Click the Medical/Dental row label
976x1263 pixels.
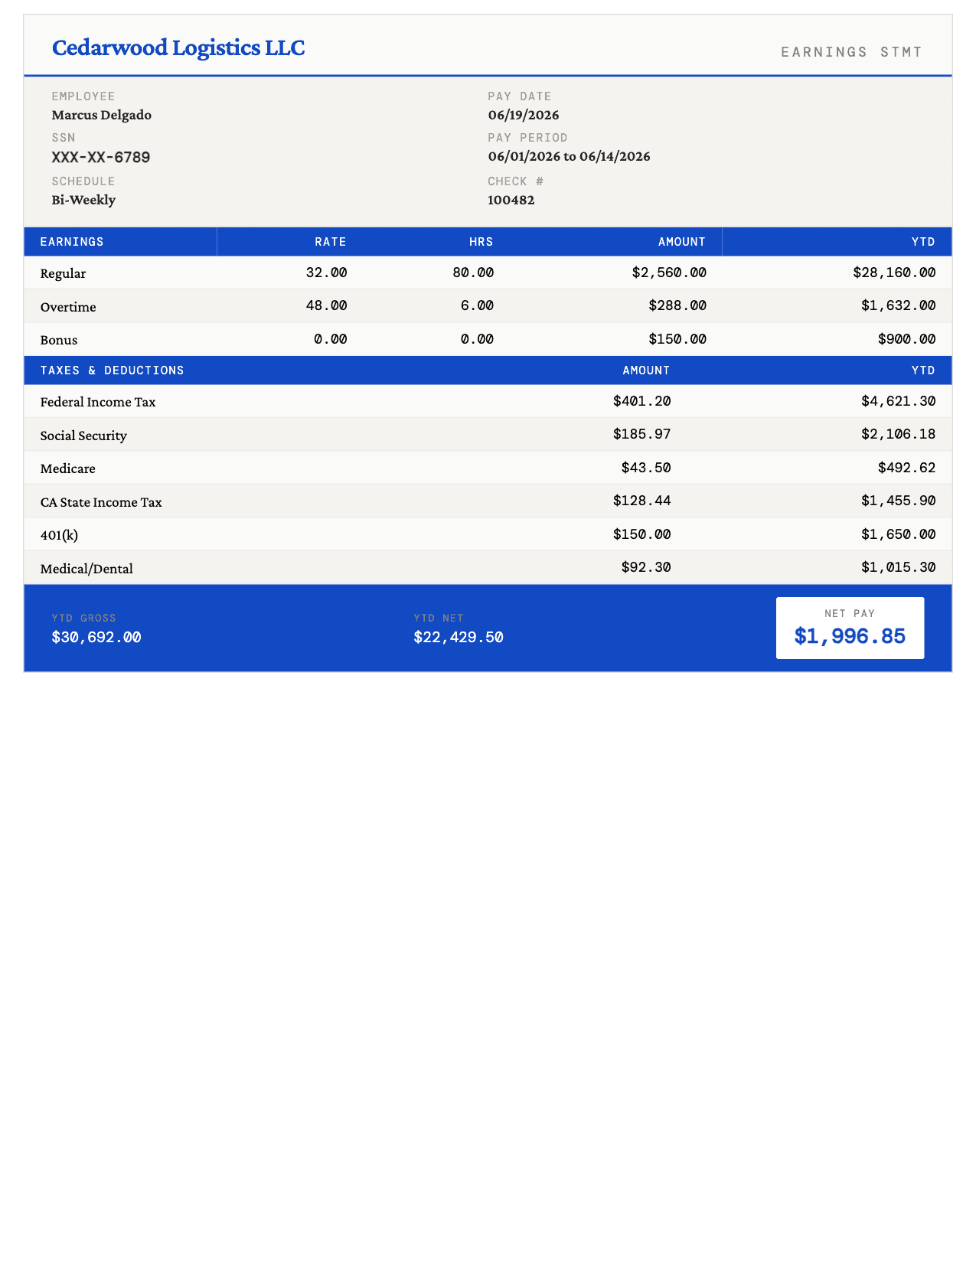tap(87, 569)
